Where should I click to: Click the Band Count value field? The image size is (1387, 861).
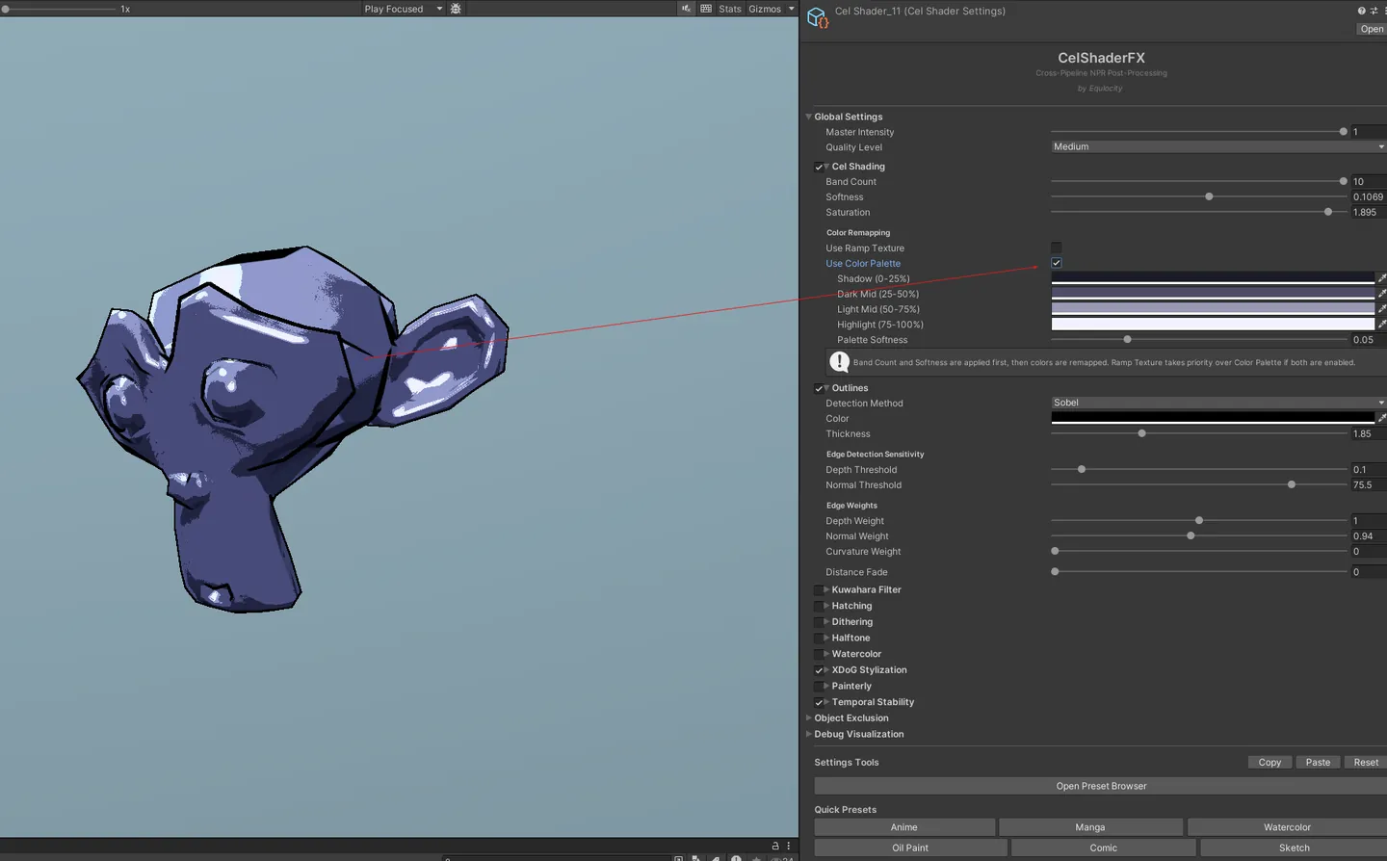click(x=1368, y=181)
